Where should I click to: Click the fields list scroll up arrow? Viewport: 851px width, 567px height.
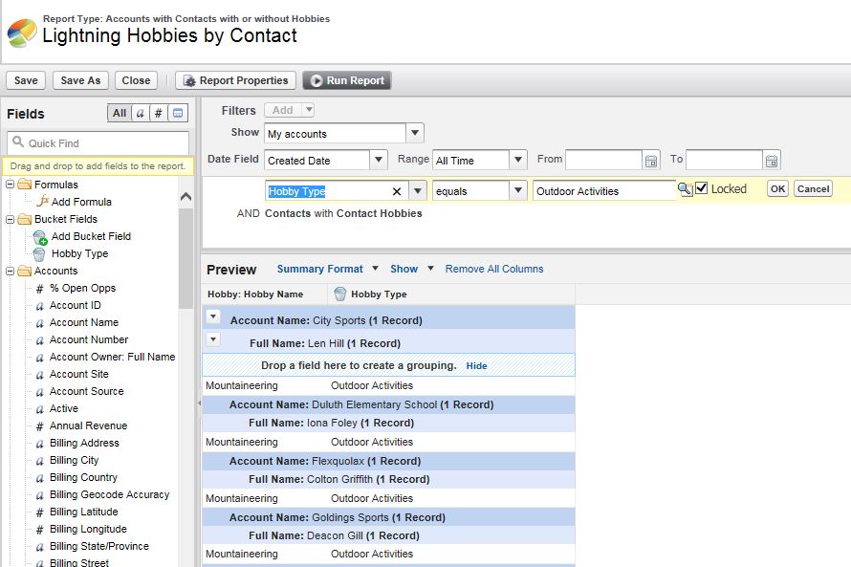(x=185, y=196)
